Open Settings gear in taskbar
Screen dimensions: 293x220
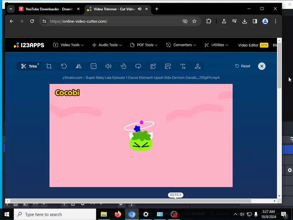click(146, 214)
